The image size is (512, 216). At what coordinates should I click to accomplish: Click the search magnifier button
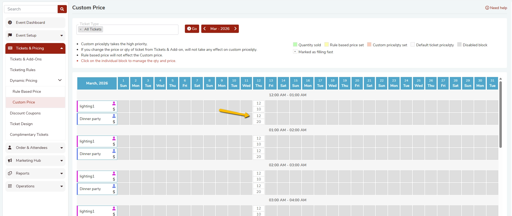[62, 9]
